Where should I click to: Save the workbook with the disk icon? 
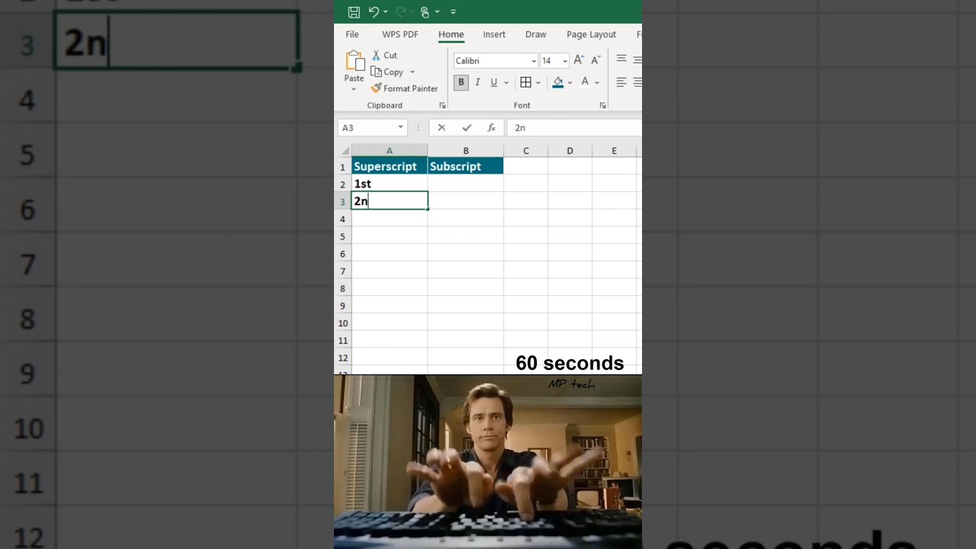coord(354,11)
